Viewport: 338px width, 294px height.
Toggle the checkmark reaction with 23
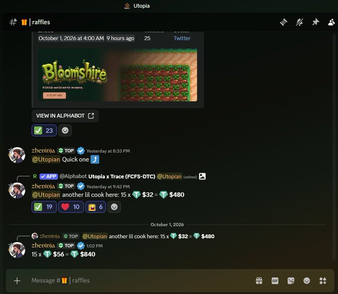[x=44, y=130]
